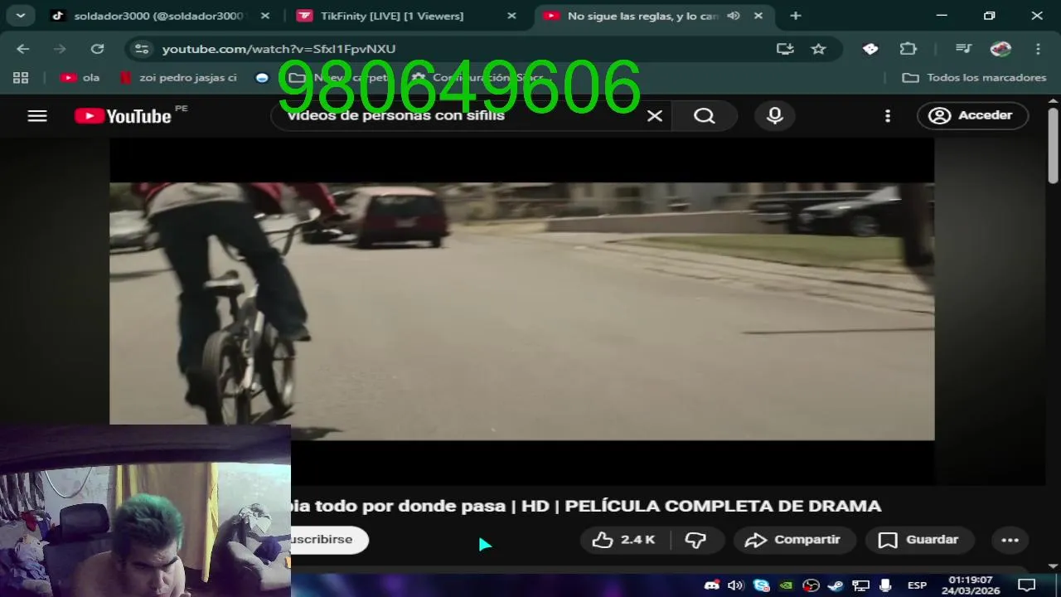View site information icon in address bar

pyautogui.click(x=142, y=49)
